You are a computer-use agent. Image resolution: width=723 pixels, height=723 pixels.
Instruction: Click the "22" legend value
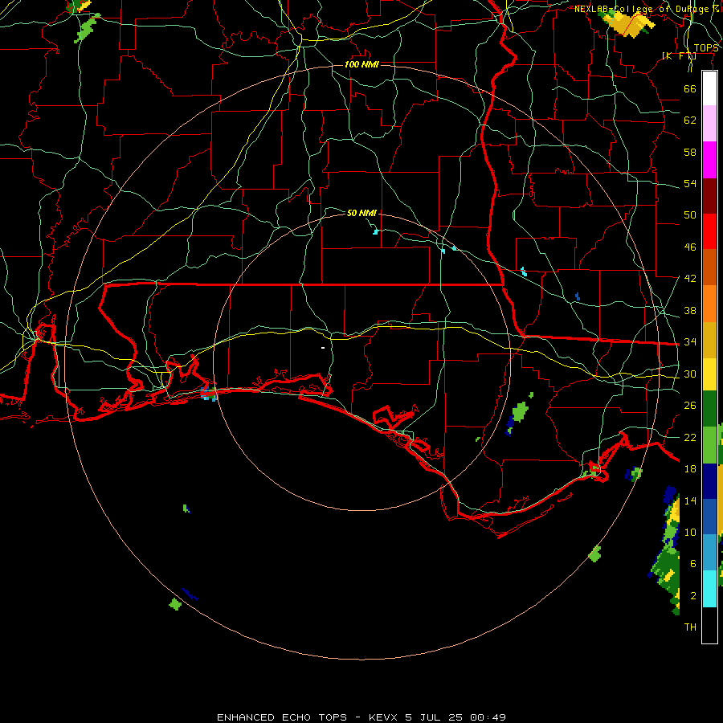690,437
